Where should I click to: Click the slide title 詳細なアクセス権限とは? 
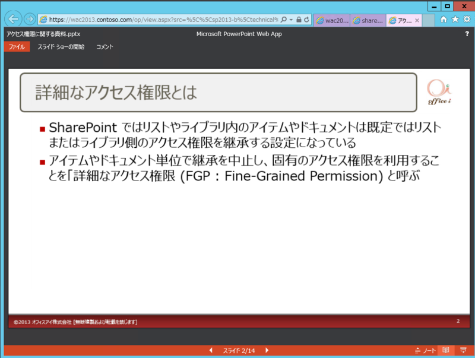[x=116, y=93]
